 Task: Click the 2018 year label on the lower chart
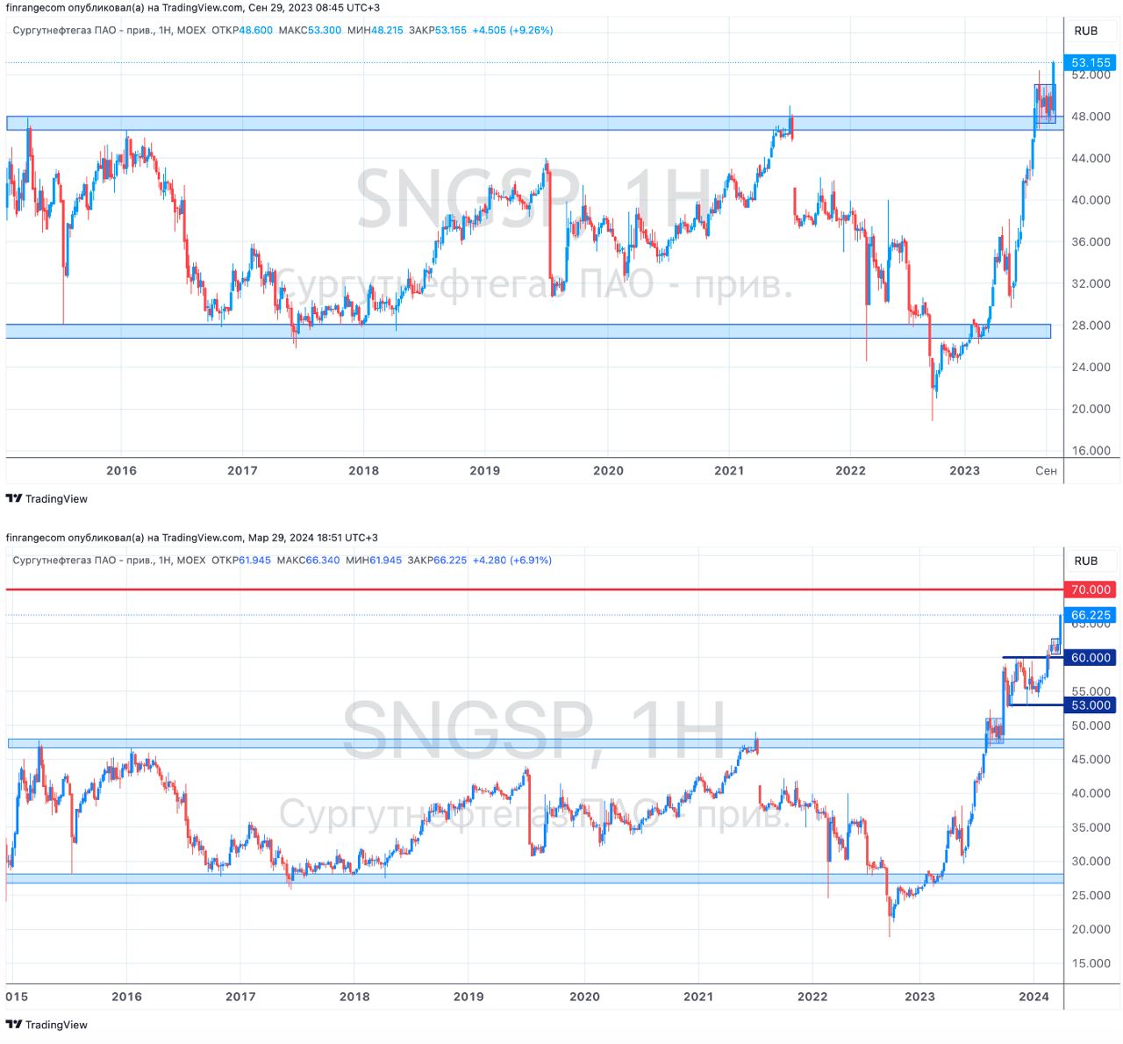pos(354,997)
